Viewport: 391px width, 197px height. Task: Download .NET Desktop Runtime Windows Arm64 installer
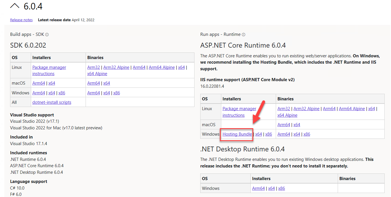[258, 188]
